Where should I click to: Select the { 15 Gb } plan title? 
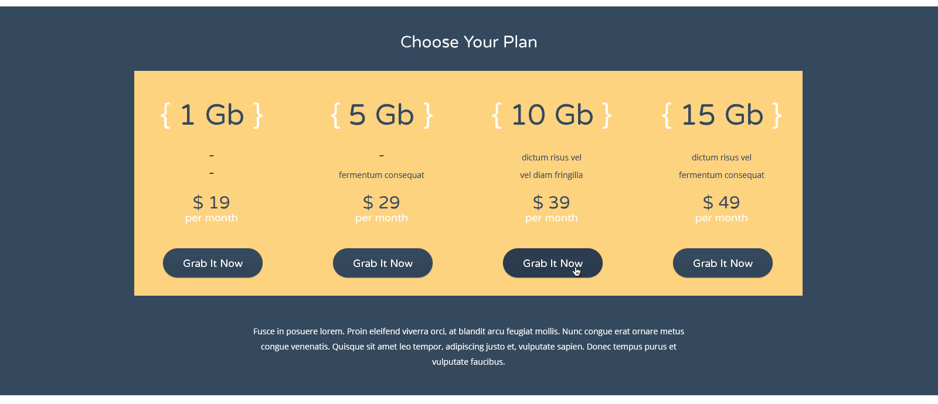(x=722, y=115)
